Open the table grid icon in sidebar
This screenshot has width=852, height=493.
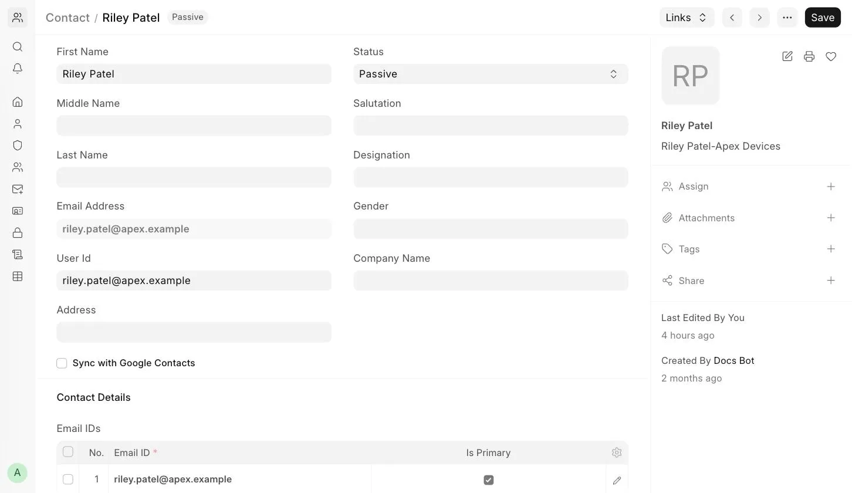pos(18,276)
